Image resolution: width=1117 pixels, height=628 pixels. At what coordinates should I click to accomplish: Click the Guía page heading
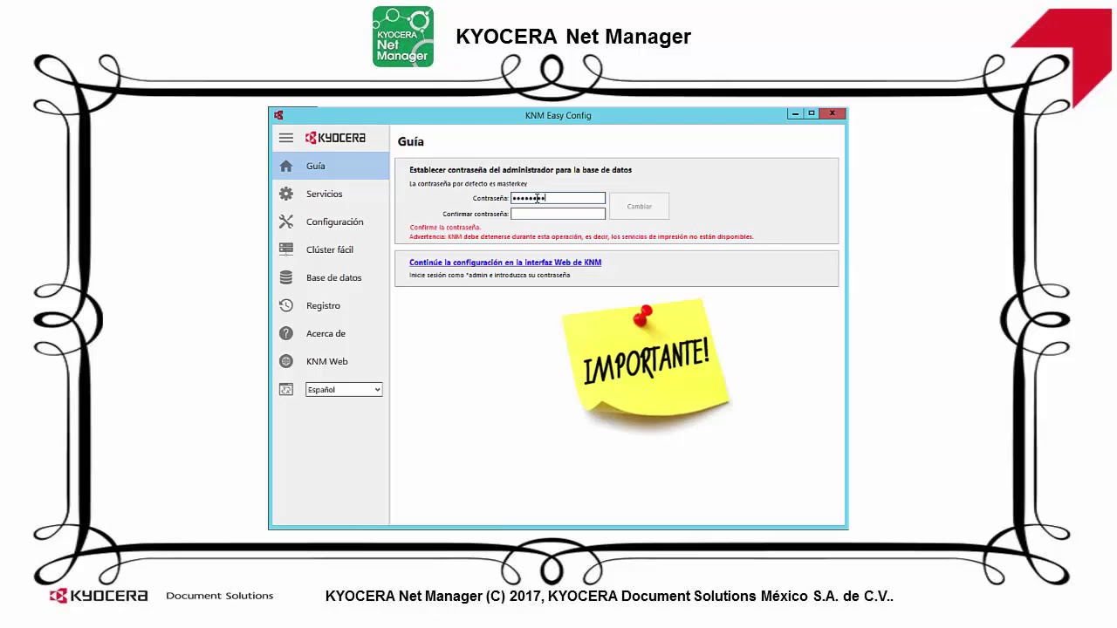click(411, 141)
